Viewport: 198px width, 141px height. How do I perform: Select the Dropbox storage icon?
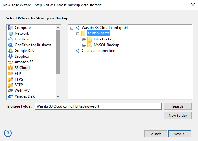10,56
